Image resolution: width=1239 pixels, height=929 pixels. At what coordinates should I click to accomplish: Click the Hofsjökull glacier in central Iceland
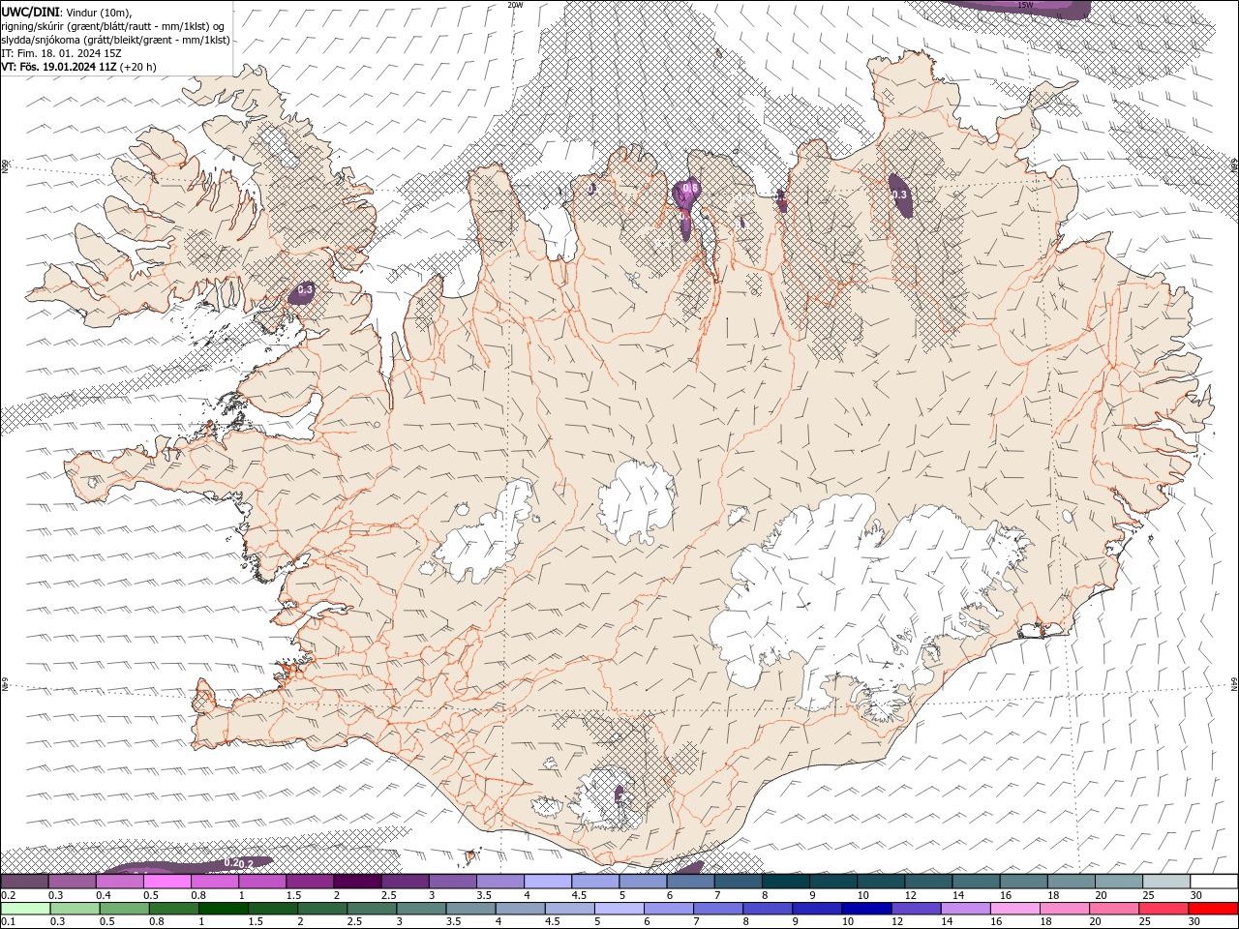[636, 503]
